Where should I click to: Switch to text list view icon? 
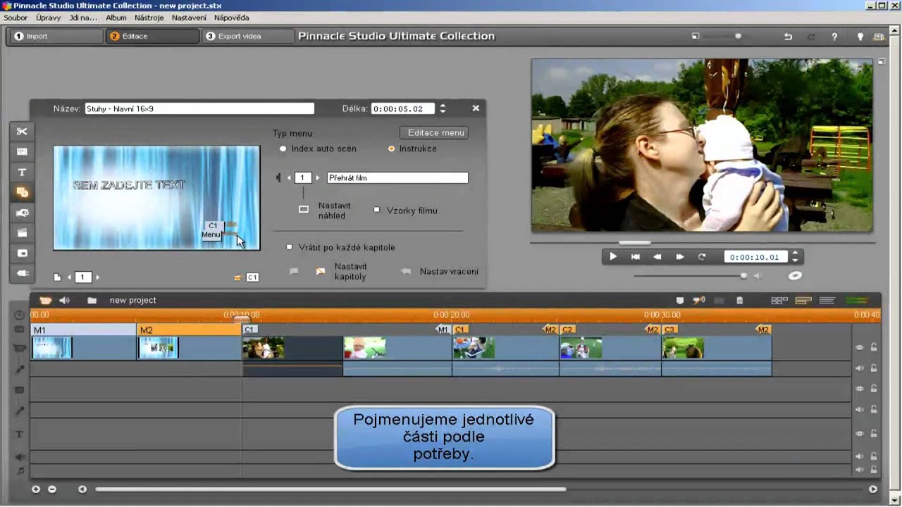tap(827, 301)
